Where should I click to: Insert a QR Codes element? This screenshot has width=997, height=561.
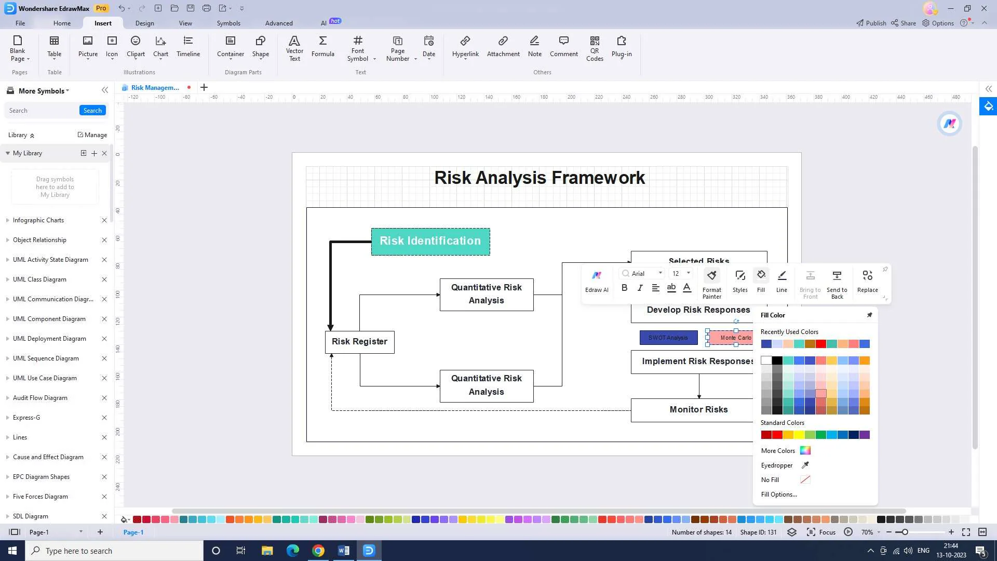point(594,48)
